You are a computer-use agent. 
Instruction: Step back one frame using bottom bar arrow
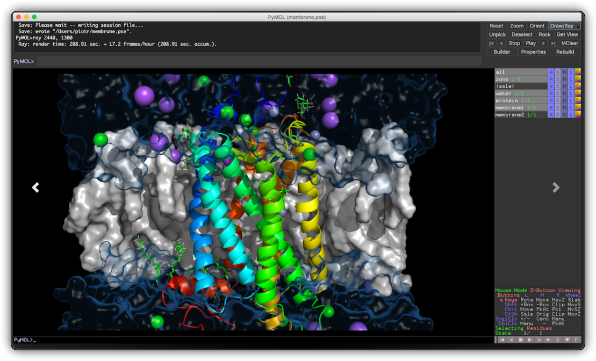pyautogui.click(x=511, y=340)
